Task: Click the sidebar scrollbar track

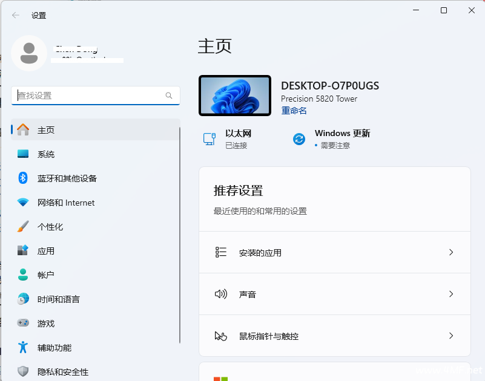Action: click(180, 242)
